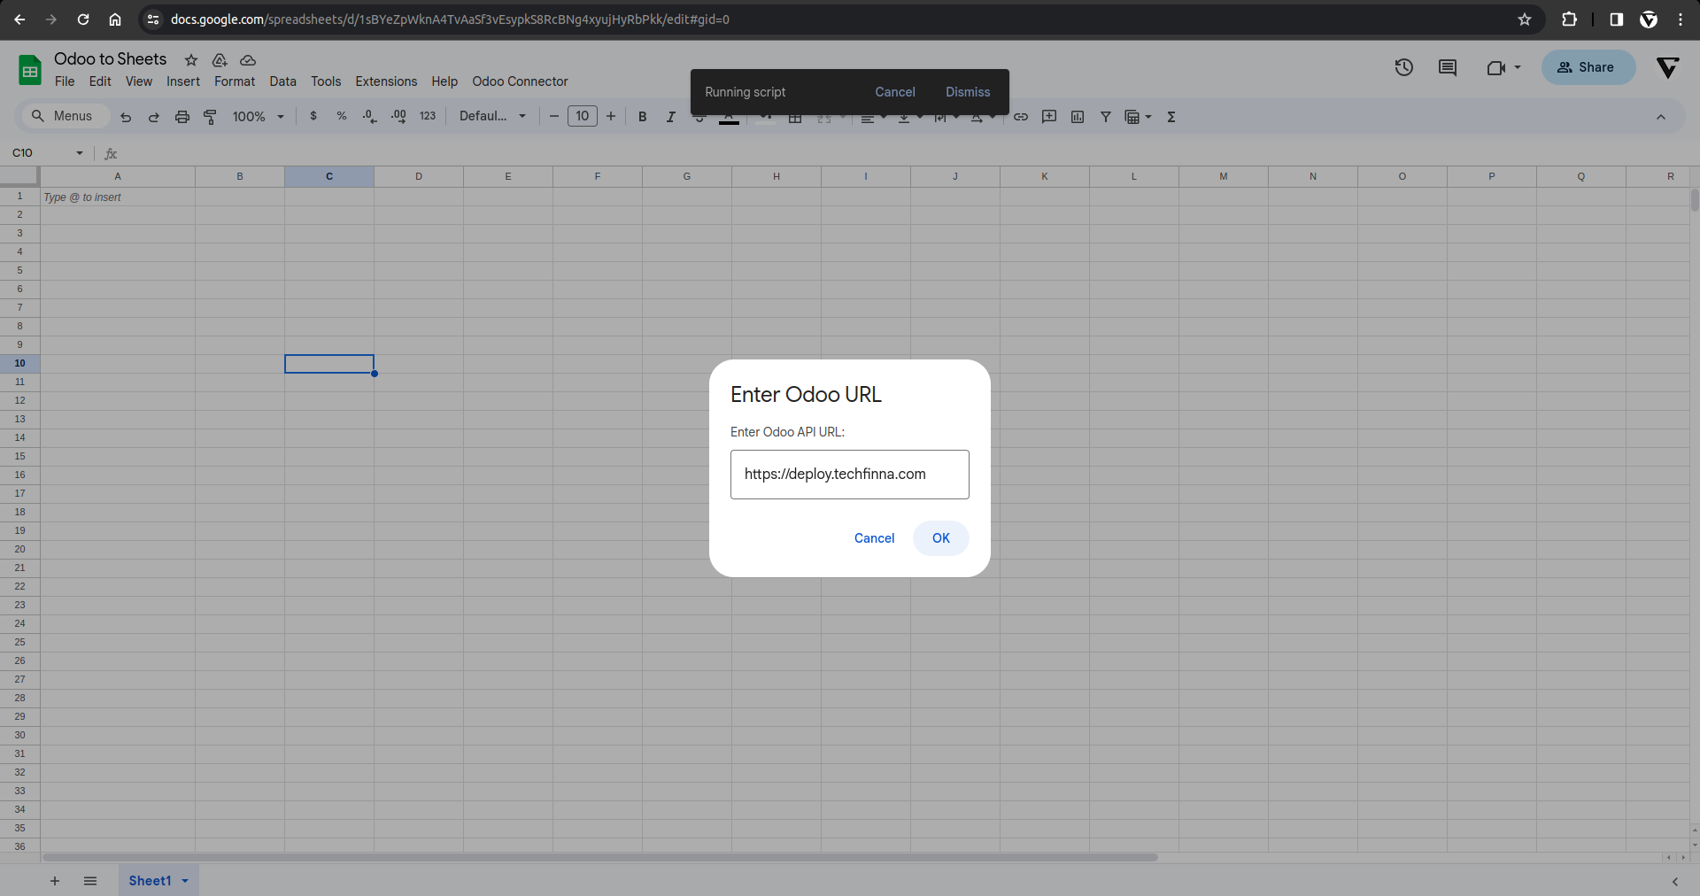1700x896 pixels.
Task: Open version history
Action: click(1404, 67)
